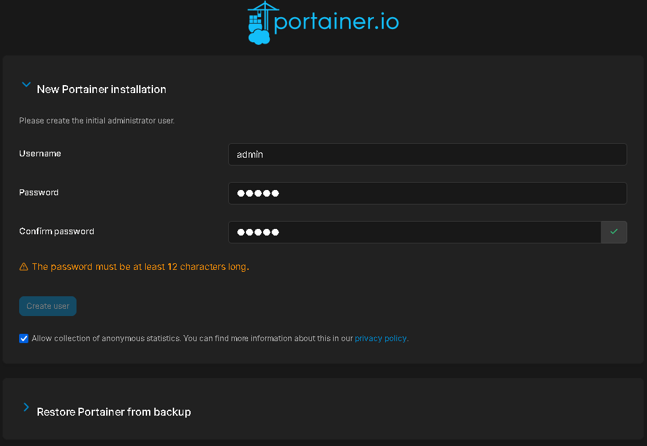The image size is (647, 446).
Task: Click into the Password input field
Action: (x=427, y=193)
